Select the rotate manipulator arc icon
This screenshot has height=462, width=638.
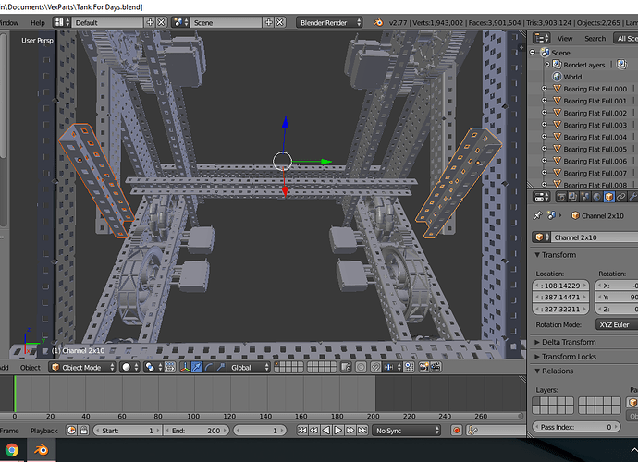click(209, 367)
